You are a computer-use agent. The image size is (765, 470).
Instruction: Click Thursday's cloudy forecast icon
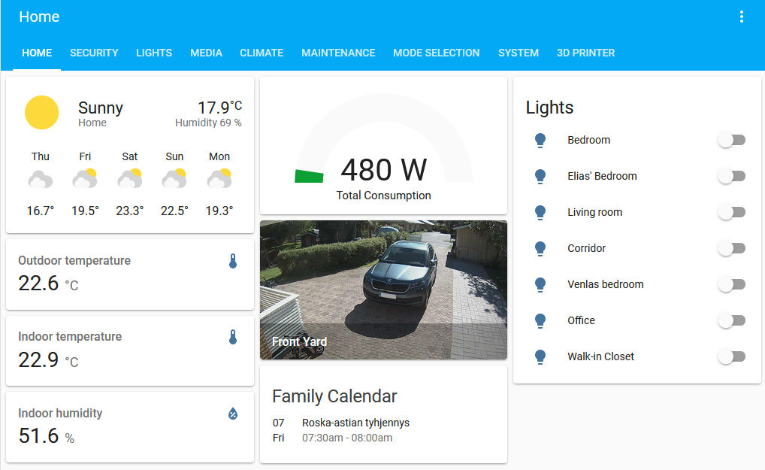coord(41,179)
